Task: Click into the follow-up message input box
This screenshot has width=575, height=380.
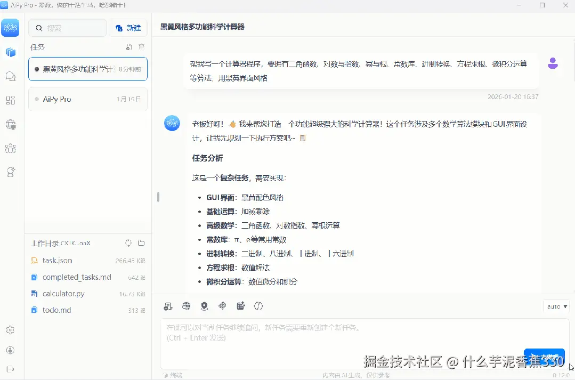Action: pos(365,343)
